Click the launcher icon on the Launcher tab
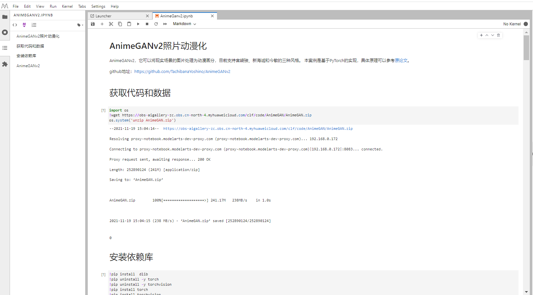 [92, 16]
